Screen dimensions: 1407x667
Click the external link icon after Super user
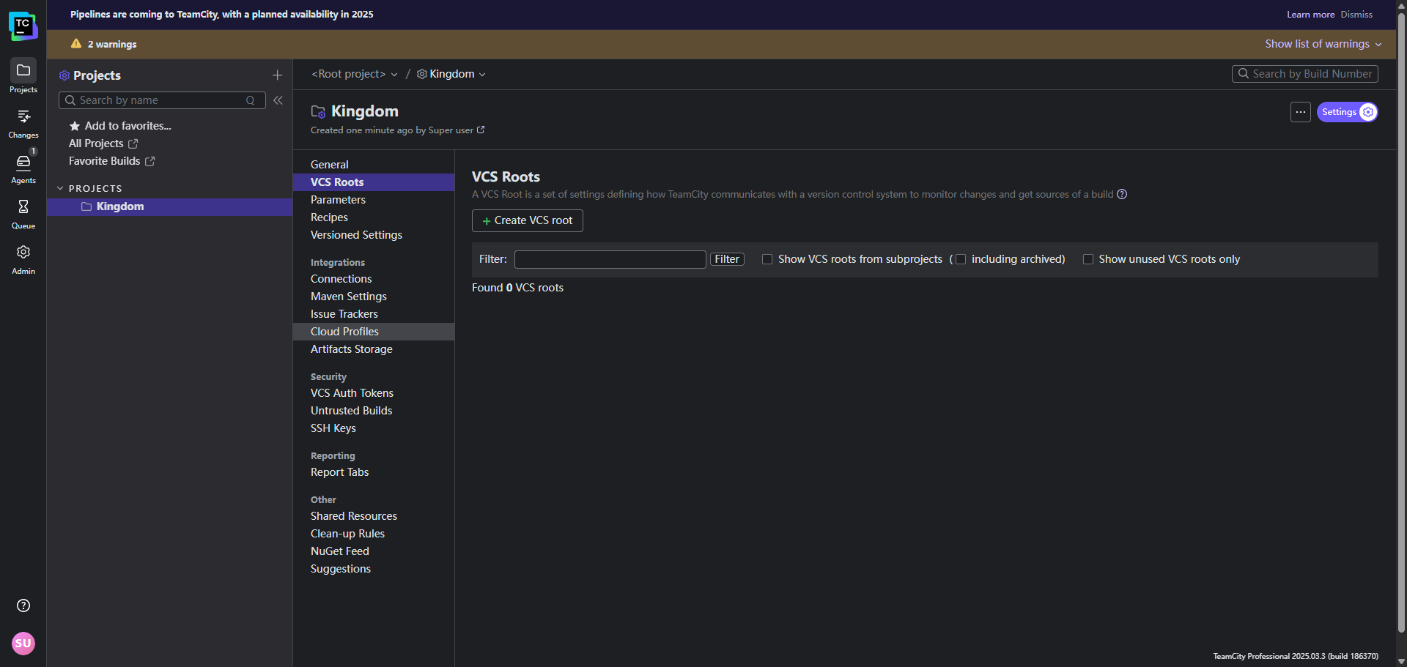coord(481,130)
